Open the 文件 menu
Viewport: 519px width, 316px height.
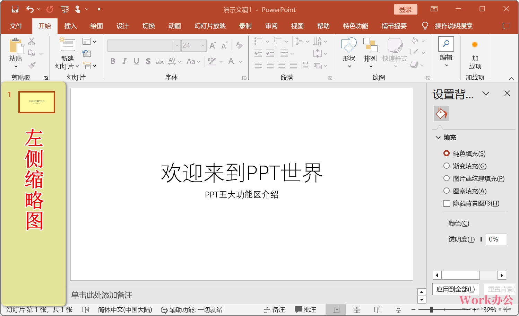tap(16, 26)
